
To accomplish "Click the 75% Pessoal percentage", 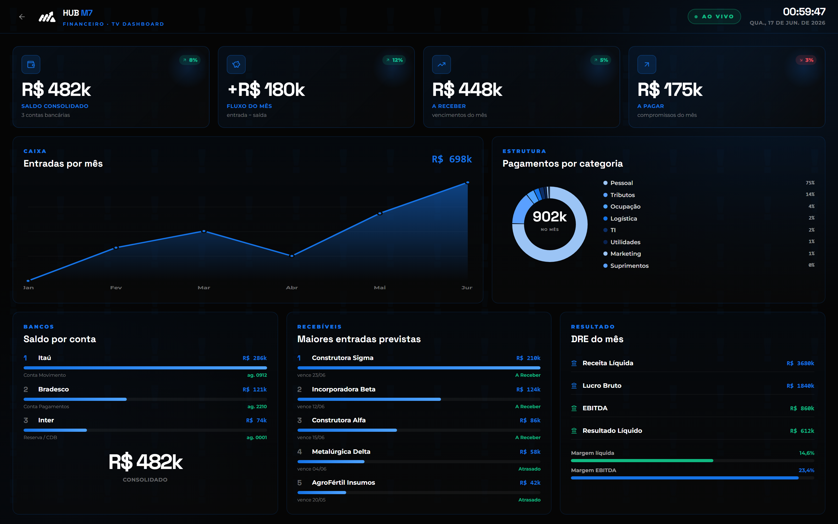I will pos(810,183).
